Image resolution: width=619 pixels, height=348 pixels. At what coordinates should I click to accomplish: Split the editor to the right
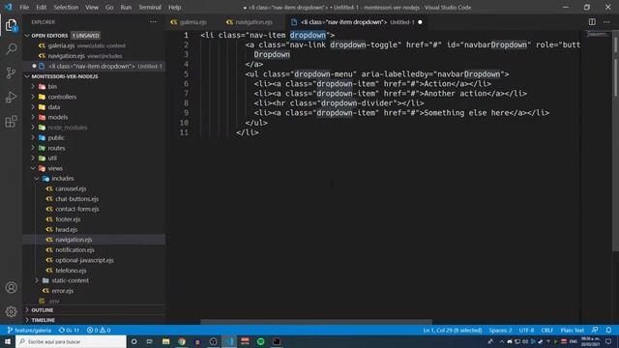point(592,22)
